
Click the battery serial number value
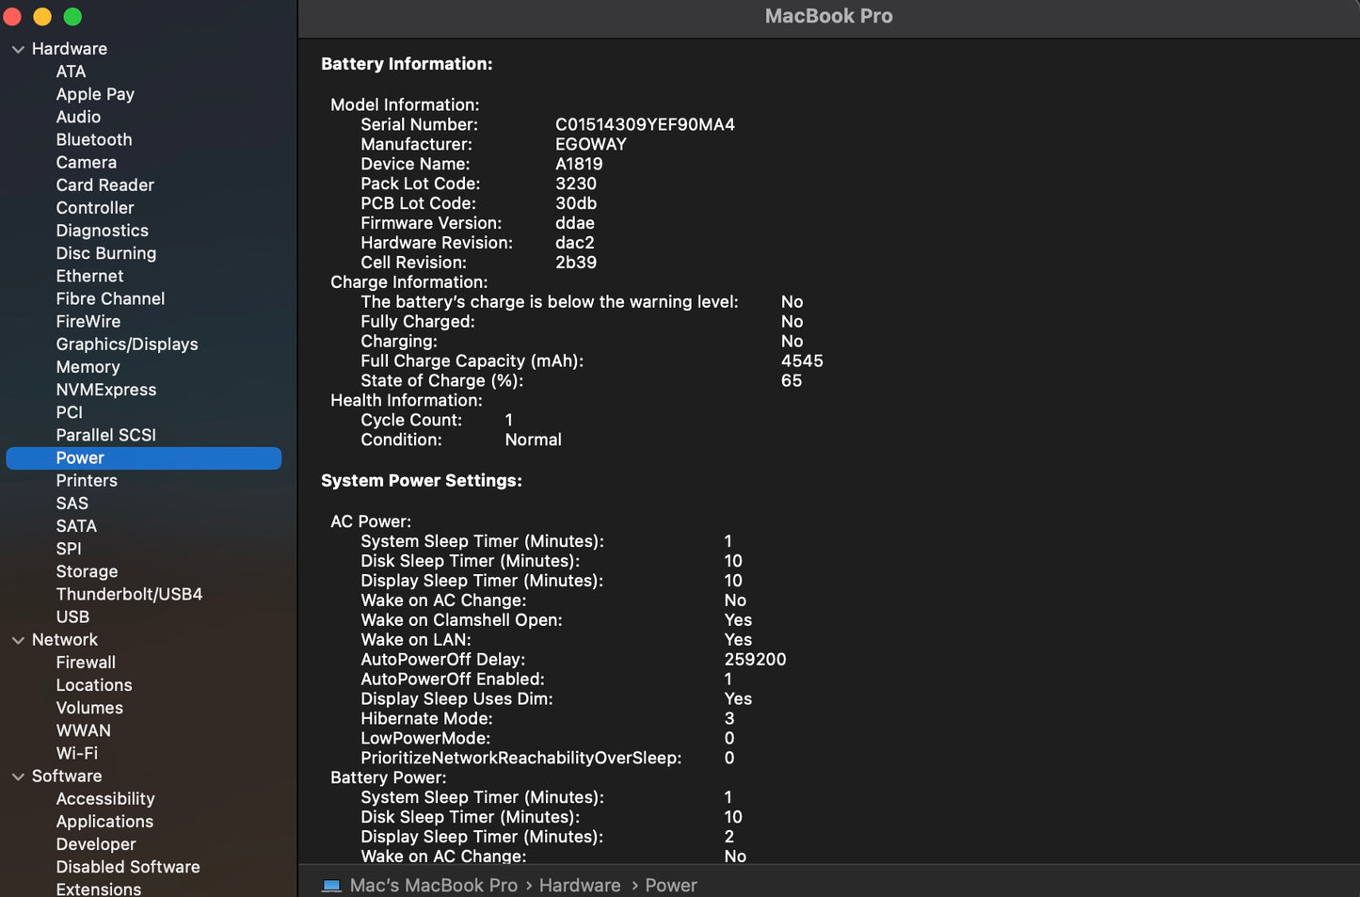pyautogui.click(x=645, y=124)
